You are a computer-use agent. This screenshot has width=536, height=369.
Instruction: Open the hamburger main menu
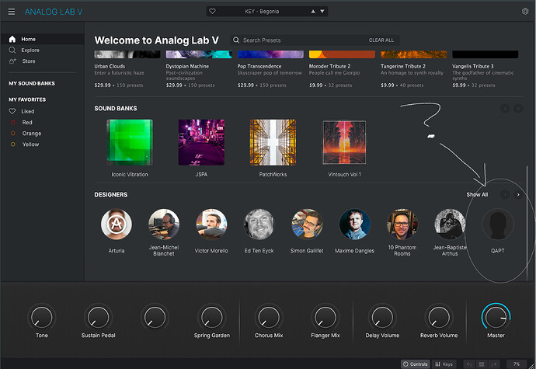tap(12, 12)
